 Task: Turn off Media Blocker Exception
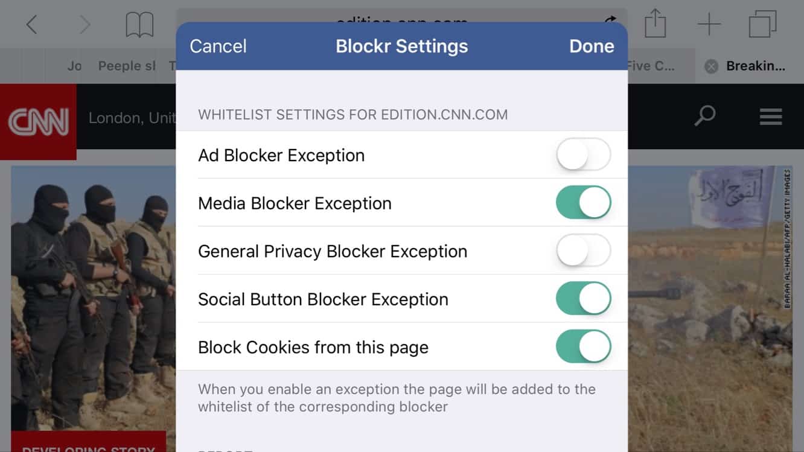(x=583, y=203)
